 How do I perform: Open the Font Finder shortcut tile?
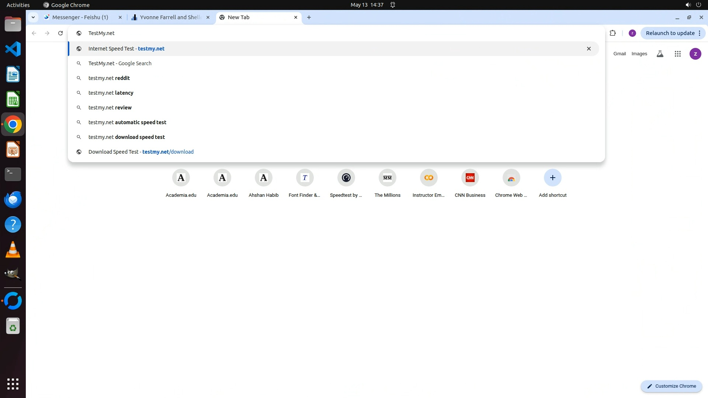point(305,178)
